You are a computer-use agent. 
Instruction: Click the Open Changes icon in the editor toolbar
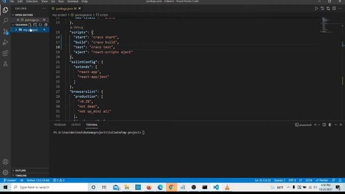(x=328, y=9)
